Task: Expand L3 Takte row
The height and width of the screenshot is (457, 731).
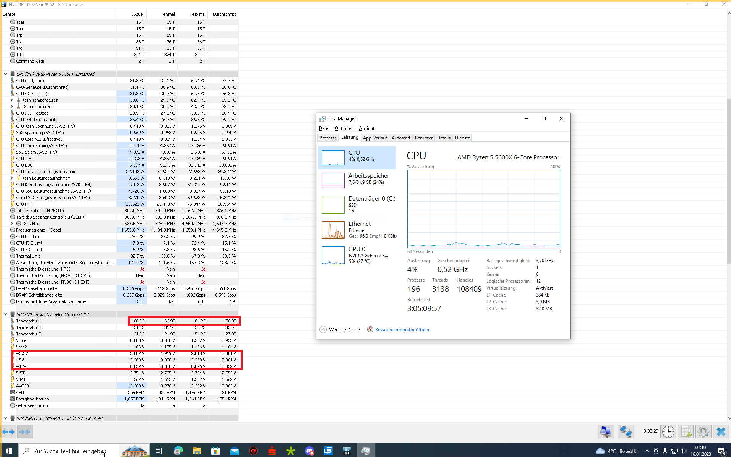Action: [x=11, y=224]
